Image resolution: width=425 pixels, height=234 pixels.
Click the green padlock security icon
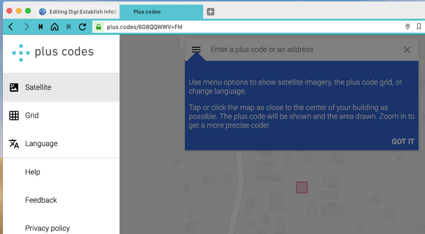pos(98,27)
